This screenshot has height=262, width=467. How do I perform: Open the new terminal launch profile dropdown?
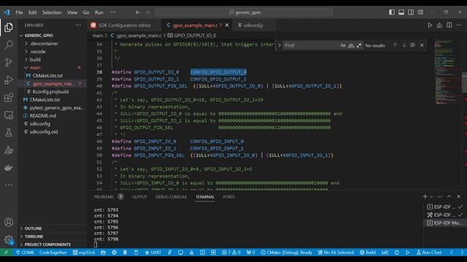tap(431, 196)
